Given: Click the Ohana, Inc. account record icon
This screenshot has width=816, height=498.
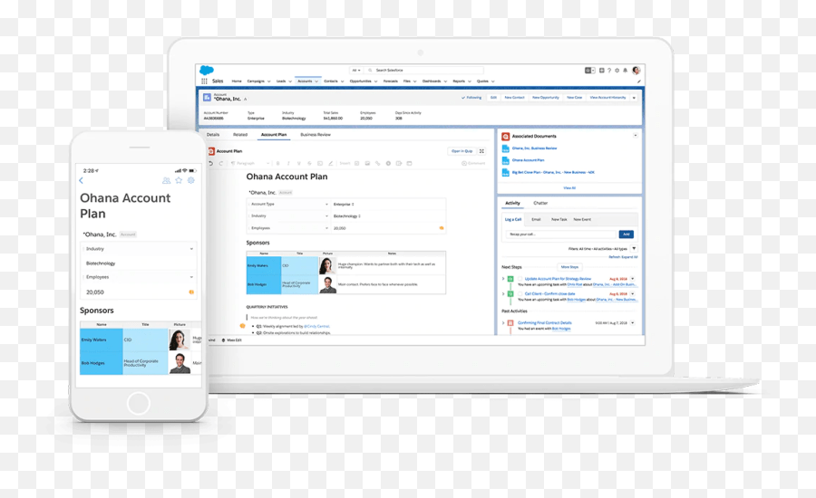Looking at the screenshot, I should tap(207, 97).
